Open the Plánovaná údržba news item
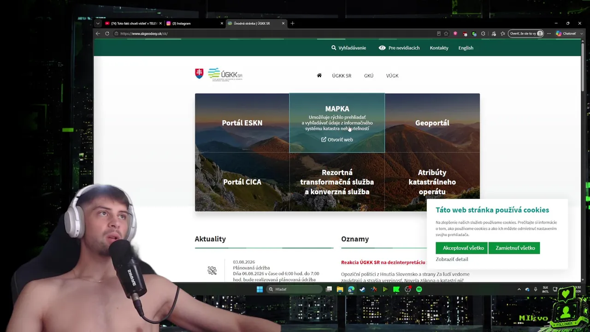Viewport: 590px width, 332px height. pyautogui.click(x=251, y=267)
